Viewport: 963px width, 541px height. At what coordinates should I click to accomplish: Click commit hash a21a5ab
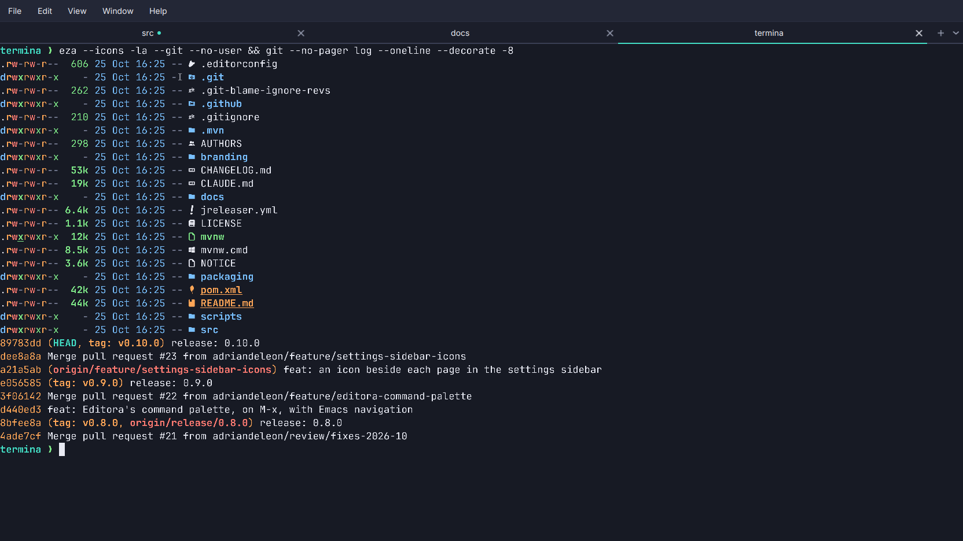pyautogui.click(x=21, y=370)
